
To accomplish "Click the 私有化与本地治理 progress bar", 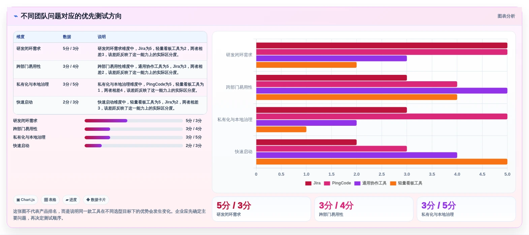I will coord(133,138).
